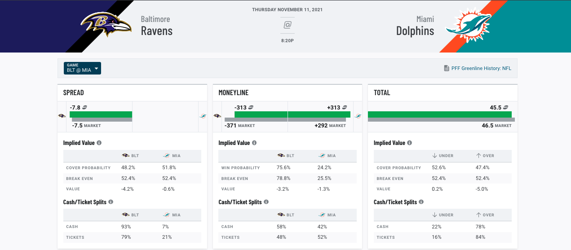Click down arrow beside UNDER in Total Cash/Ticket Splits
This screenshot has width=571, height=250.
434,215
